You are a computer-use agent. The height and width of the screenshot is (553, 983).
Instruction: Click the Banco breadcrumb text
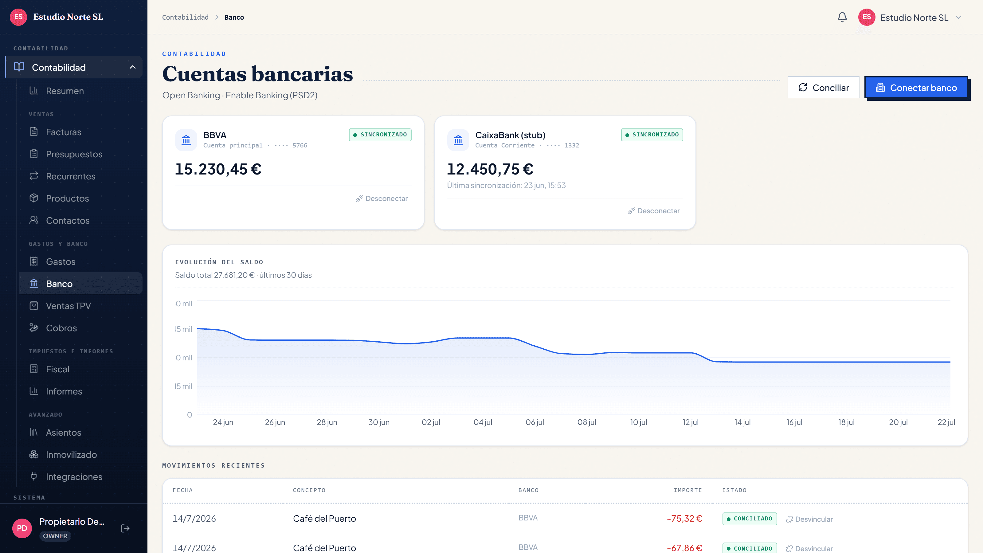[x=234, y=17]
